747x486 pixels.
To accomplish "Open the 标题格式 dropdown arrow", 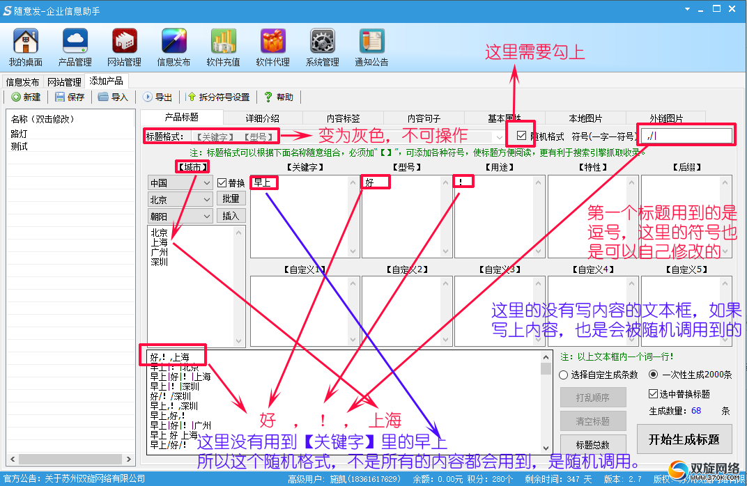I will 499,137.
